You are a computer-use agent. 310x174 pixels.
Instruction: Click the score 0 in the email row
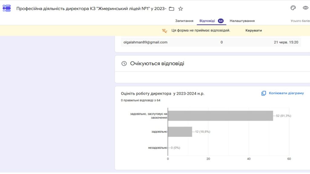coord(222,42)
